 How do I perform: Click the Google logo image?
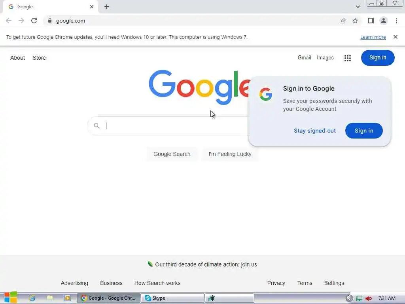click(199, 87)
